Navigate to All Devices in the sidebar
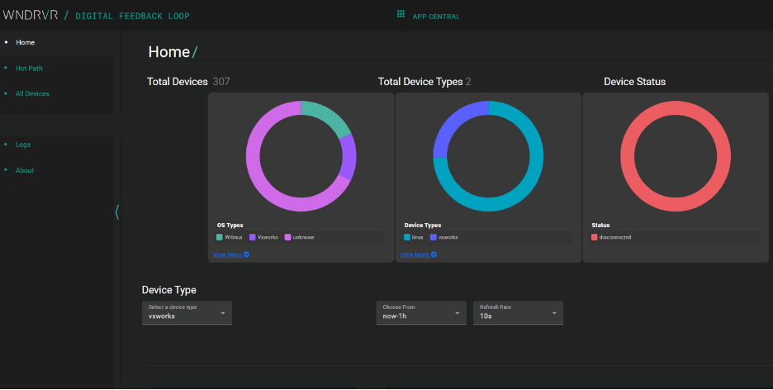Viewport: 773px width, 390px height. (32, 93)
